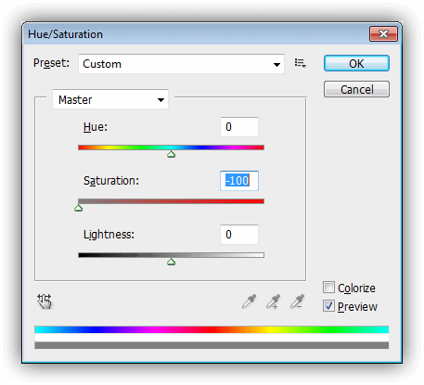Confirm changes with the OK button

[x=356, y=63]
